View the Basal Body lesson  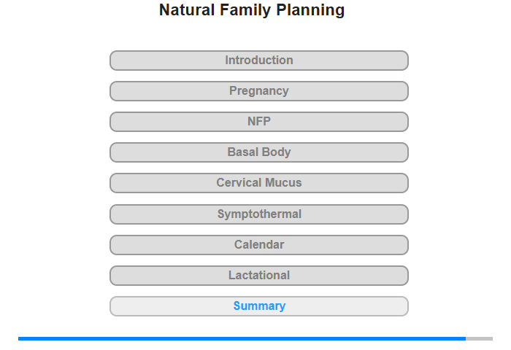coord(259,152)
